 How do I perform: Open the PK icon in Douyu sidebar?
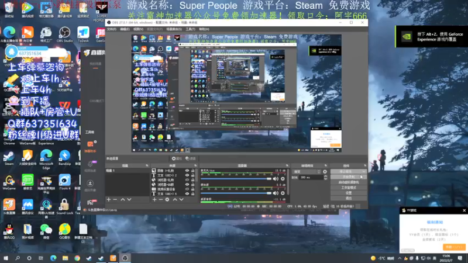91,202
